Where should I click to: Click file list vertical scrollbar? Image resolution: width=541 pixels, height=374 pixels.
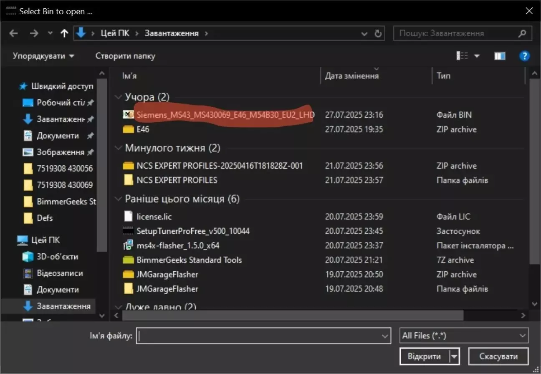(534, 171)
